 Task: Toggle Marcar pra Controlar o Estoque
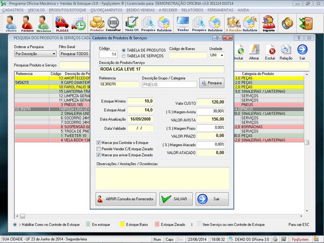98,143
